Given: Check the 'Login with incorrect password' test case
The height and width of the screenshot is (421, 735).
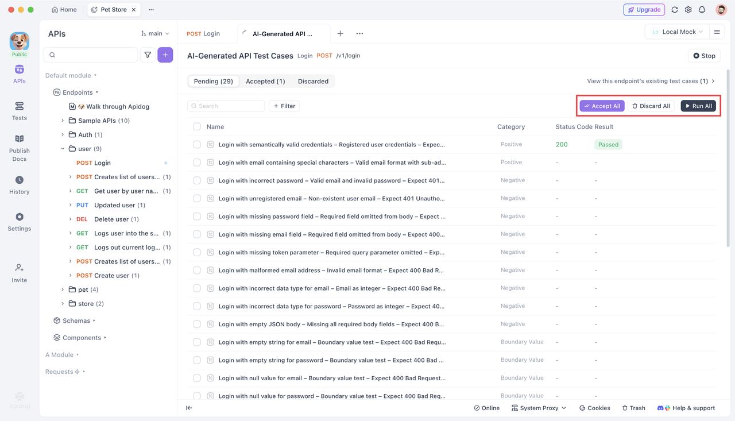Looking at the screenshot, I should (196, 180).
